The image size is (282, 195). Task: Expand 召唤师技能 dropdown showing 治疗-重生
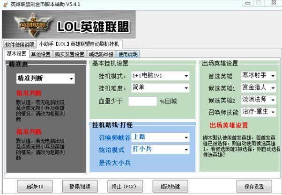259,112
